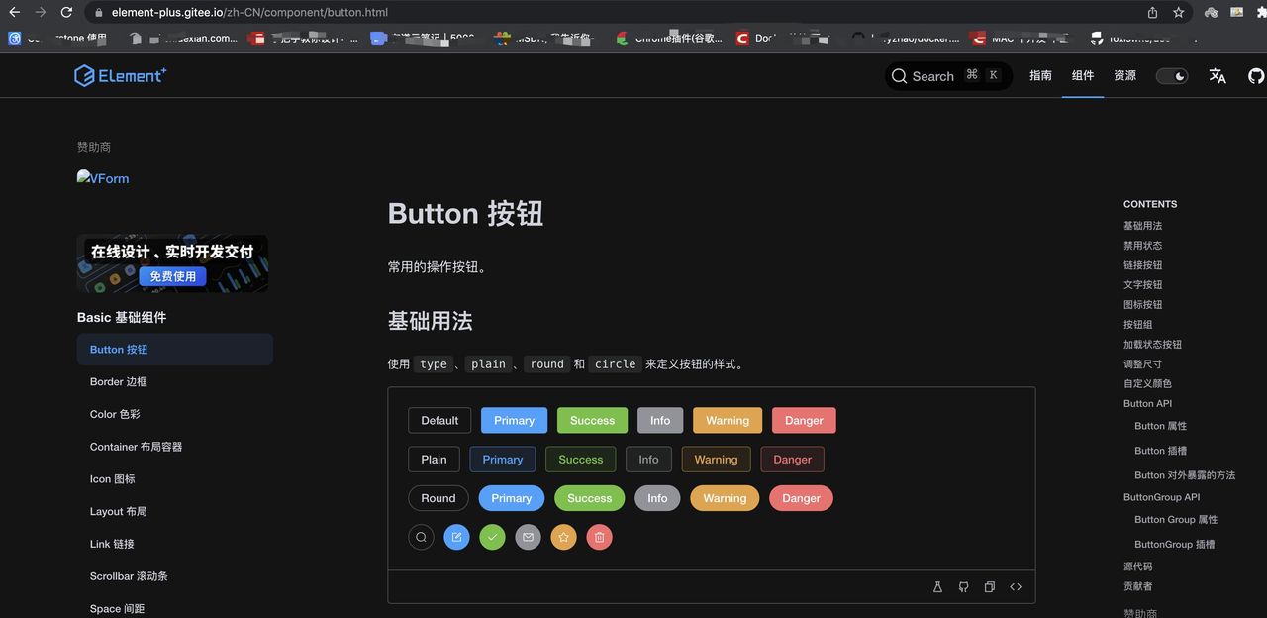
Task: Open ButtonGroup API in the contents panel
Action: click(x=1161, y=496)
